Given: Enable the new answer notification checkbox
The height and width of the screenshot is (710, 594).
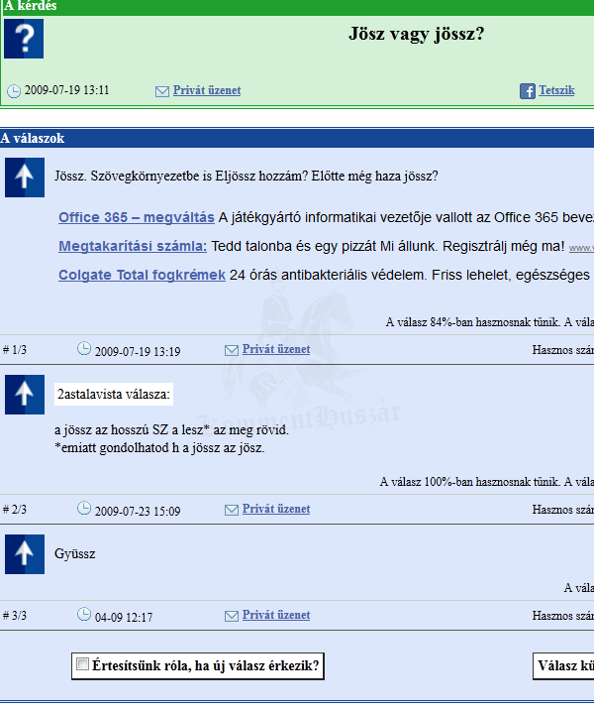Looking at the screenshot, I should click(83, 664).
